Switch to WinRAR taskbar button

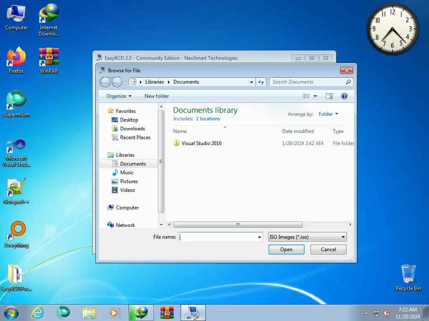167,313
